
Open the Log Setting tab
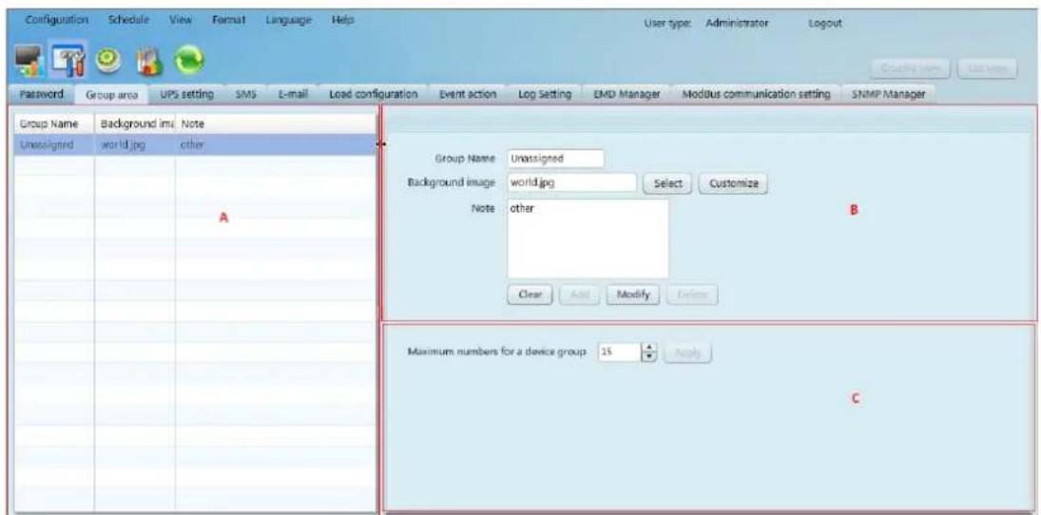pyautogui.click(x=545, y=95)
